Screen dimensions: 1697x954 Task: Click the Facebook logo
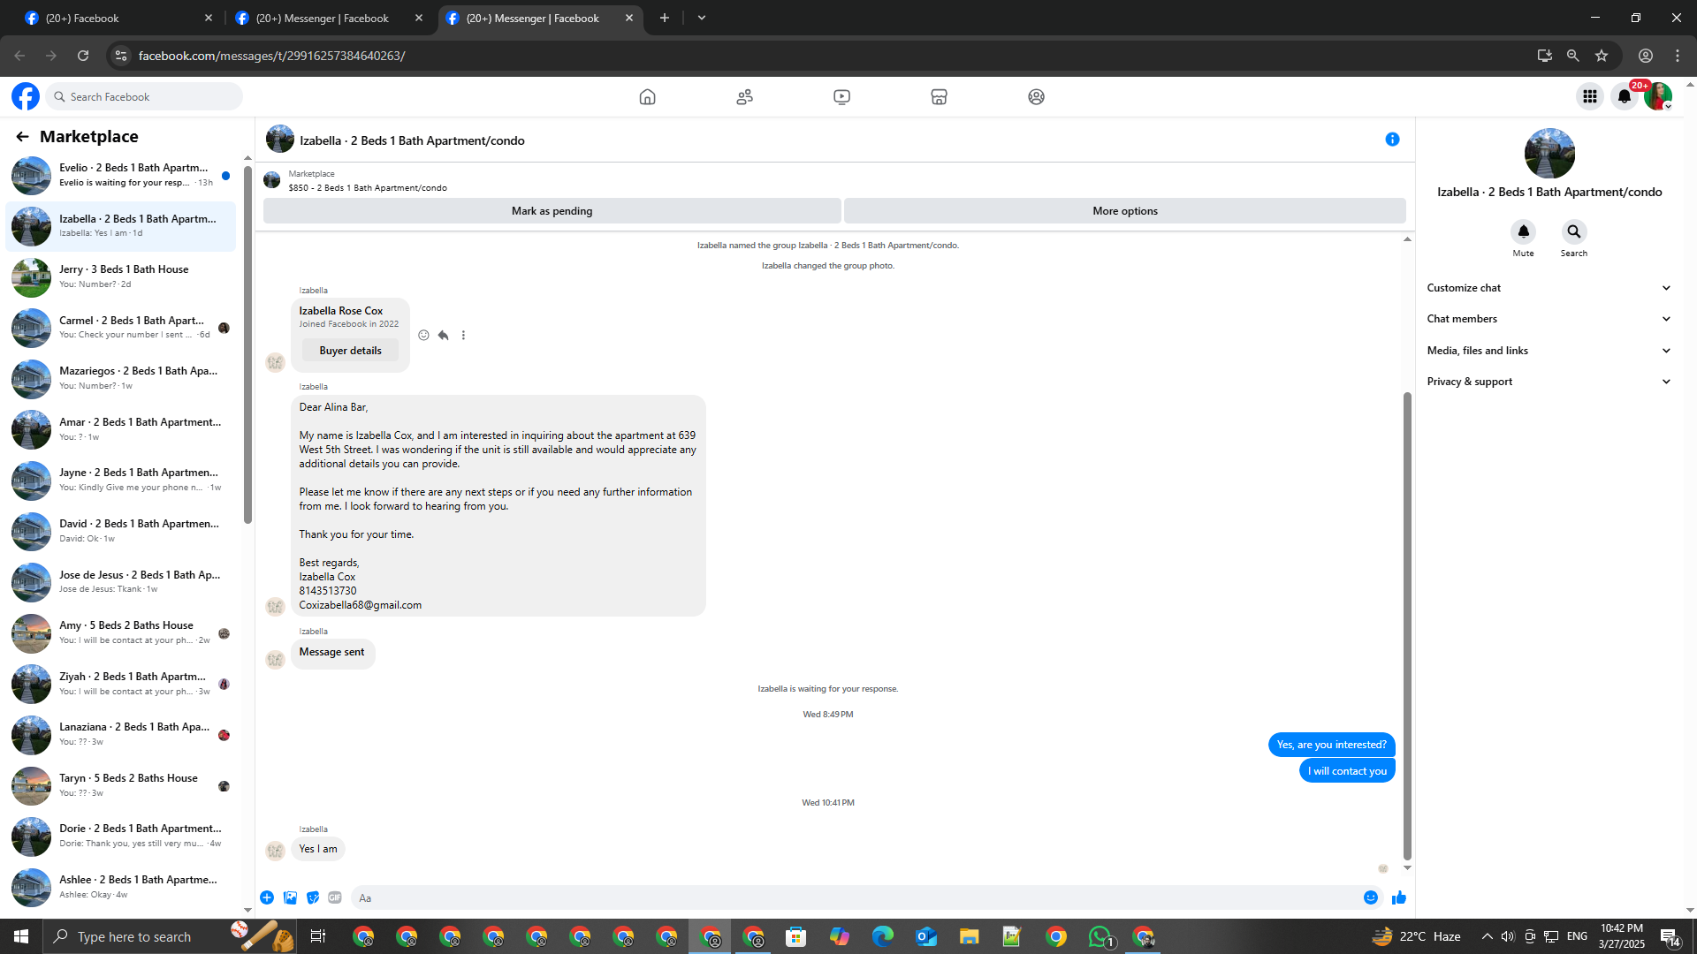click(26, 96)
